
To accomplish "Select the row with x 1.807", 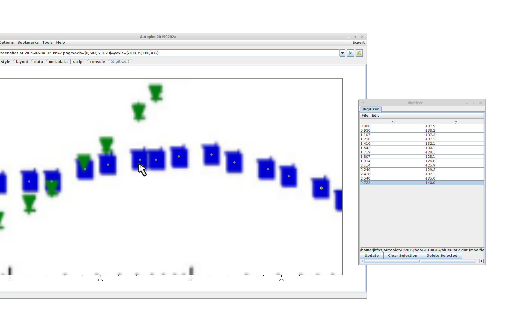I will pyautogui.click(x=422, y=157).
